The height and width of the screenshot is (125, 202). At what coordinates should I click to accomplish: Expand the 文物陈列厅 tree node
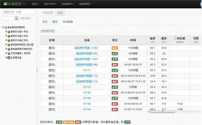click(x=6, y=49)
